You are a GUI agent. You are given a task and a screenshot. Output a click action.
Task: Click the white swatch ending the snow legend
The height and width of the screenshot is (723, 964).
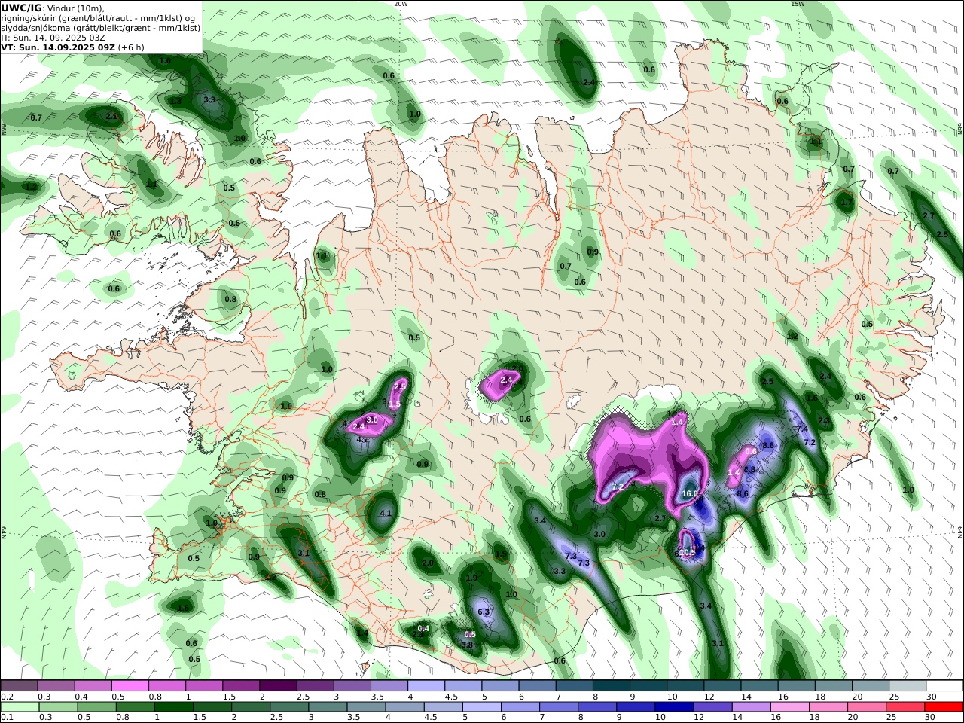pos(944,686)
